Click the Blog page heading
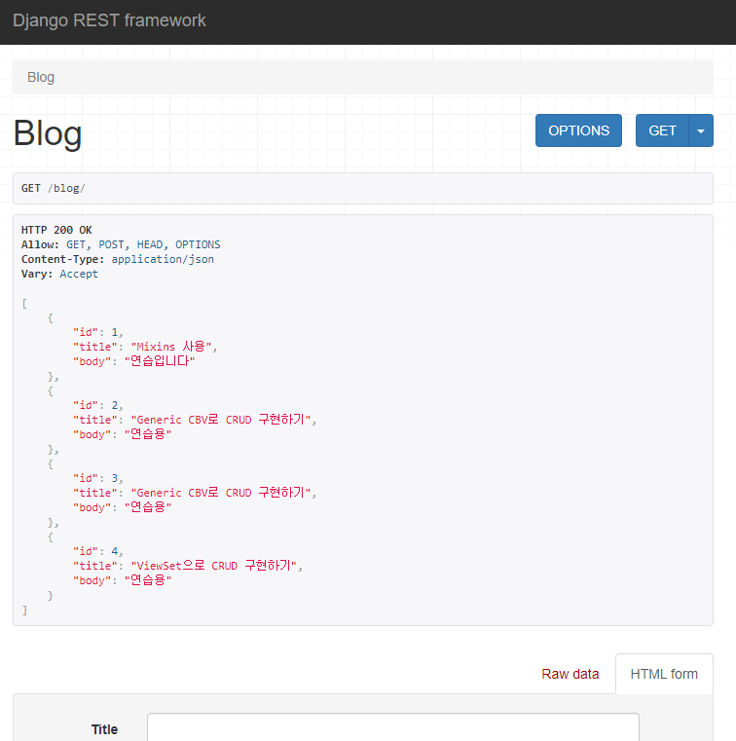This screenshot has height=741, width=736. (48, 133)
